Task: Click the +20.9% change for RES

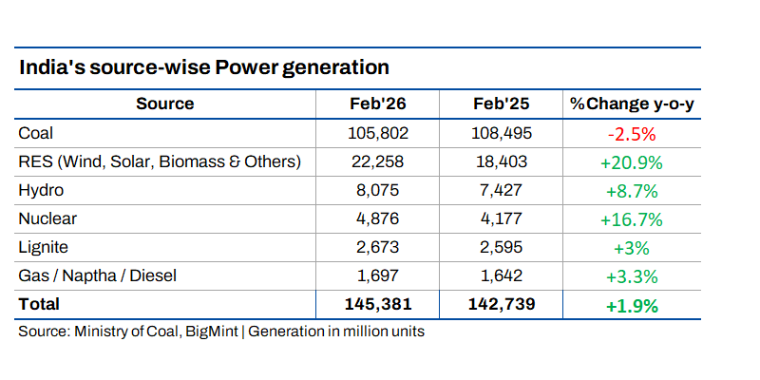Action: [632, 162]
